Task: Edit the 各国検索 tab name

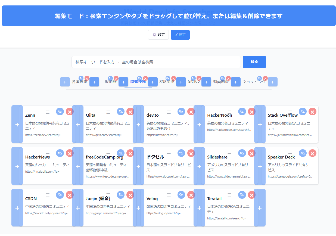Action: coord(81,78)
